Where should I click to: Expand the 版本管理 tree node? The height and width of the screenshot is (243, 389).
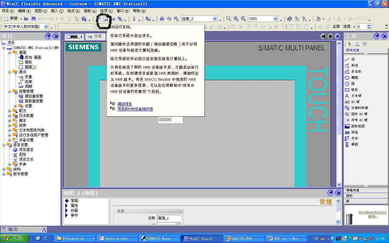(4, 174)
